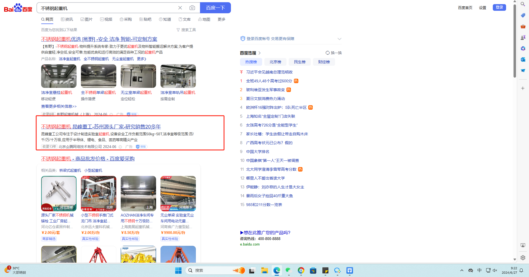Click the 百度一下 search button
This screenshot has height=277, width=529.
[x=215, y=8]
